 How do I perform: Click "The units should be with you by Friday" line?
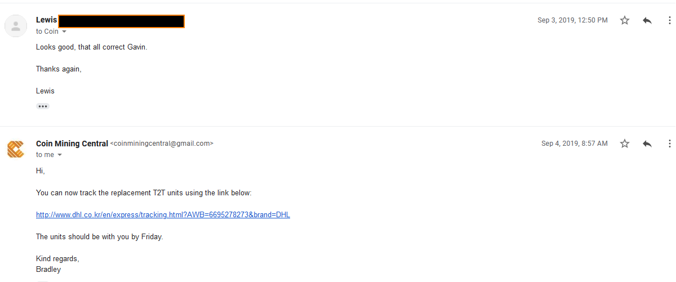click(99, 237)
